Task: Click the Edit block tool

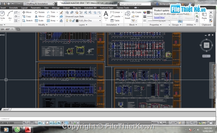Action: tap(135, 17)
